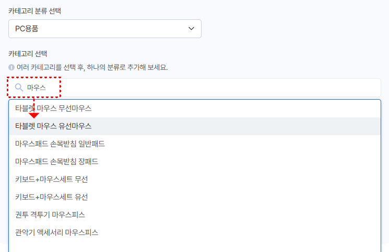Select "키보드+마우스세트 무선" option
The width and height of the screenshot is (389, 252).
(x=52, y=179)
